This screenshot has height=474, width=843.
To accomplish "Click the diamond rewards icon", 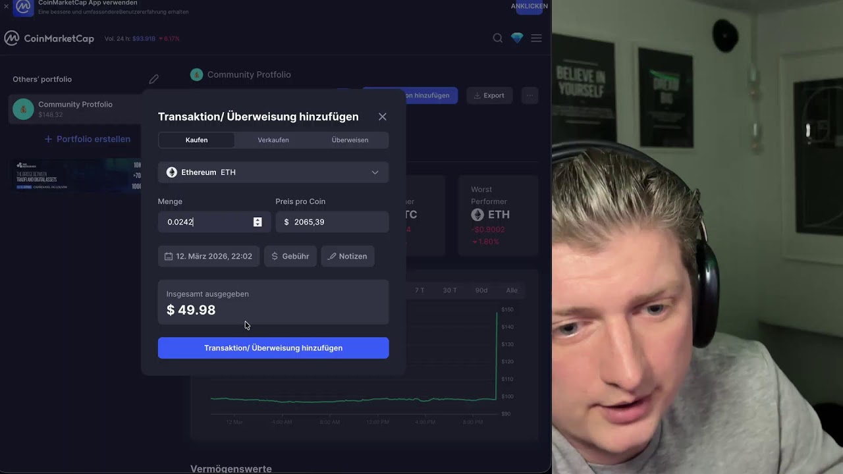I will click(517, 38).
